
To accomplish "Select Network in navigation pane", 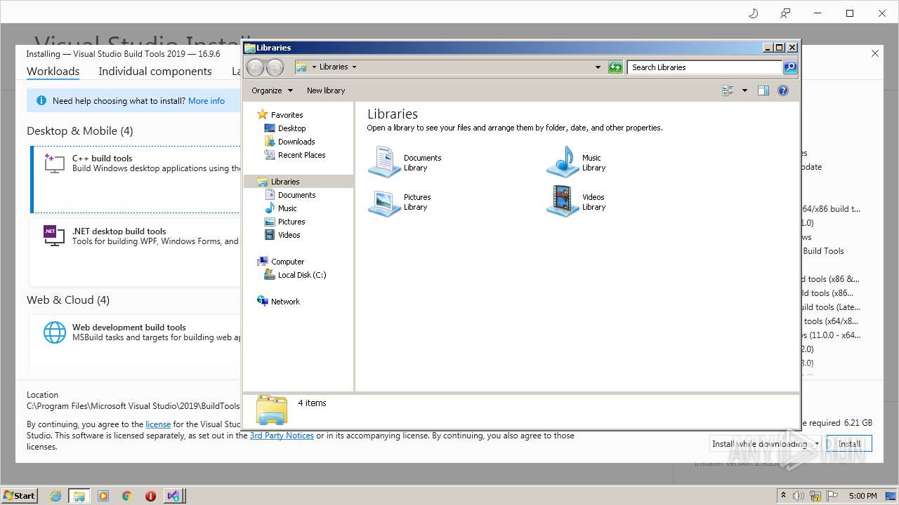I will 285,302.
